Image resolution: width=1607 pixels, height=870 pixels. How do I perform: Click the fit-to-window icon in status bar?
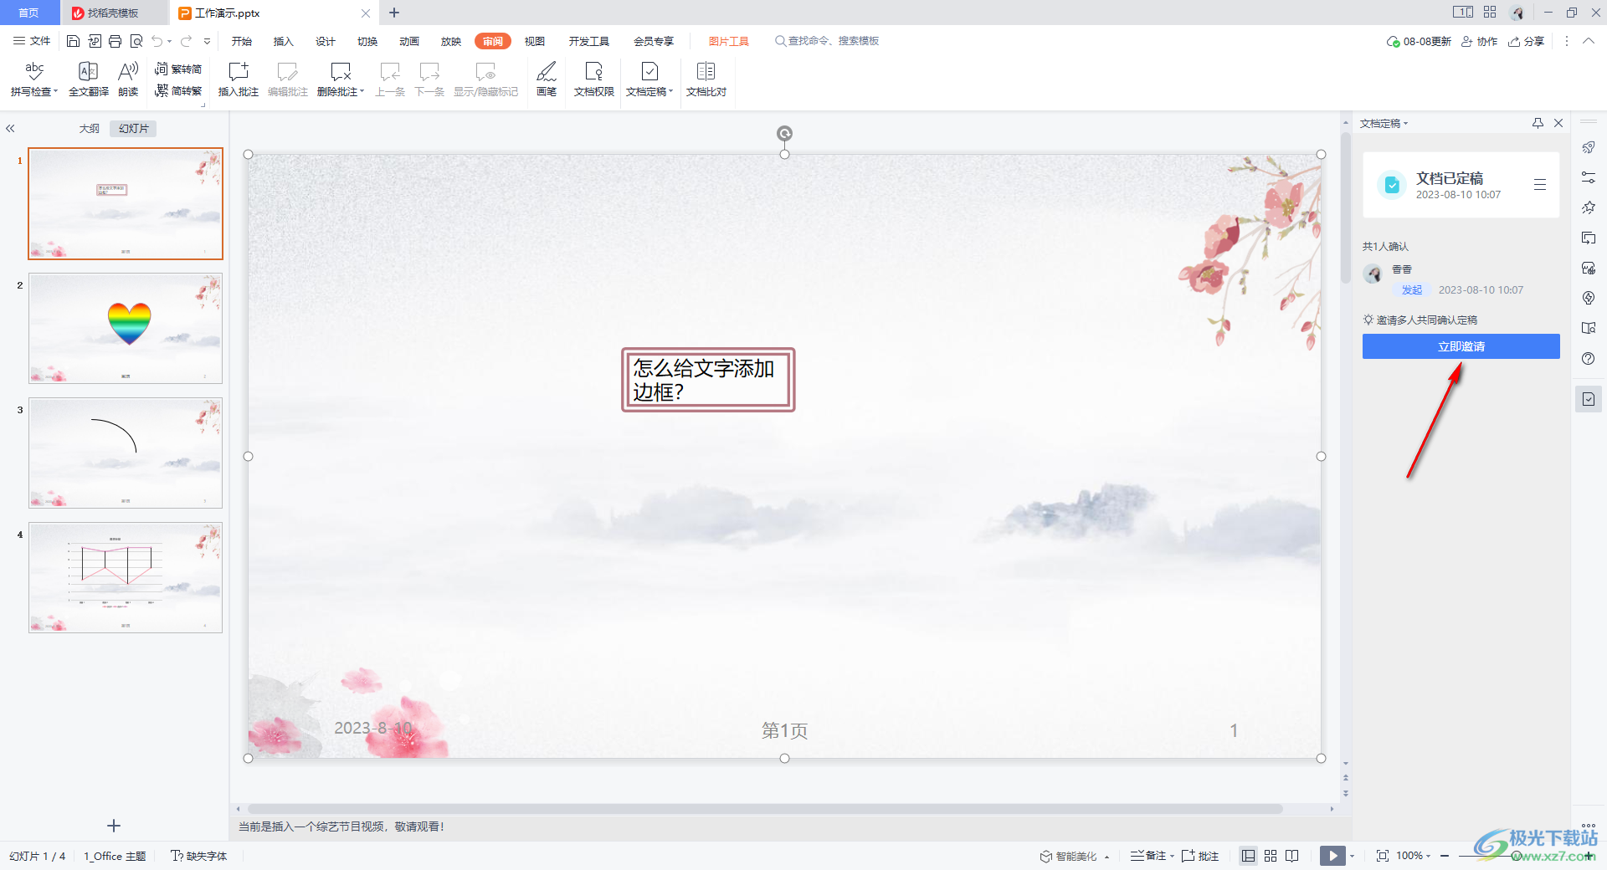[x=1383, y=856]
